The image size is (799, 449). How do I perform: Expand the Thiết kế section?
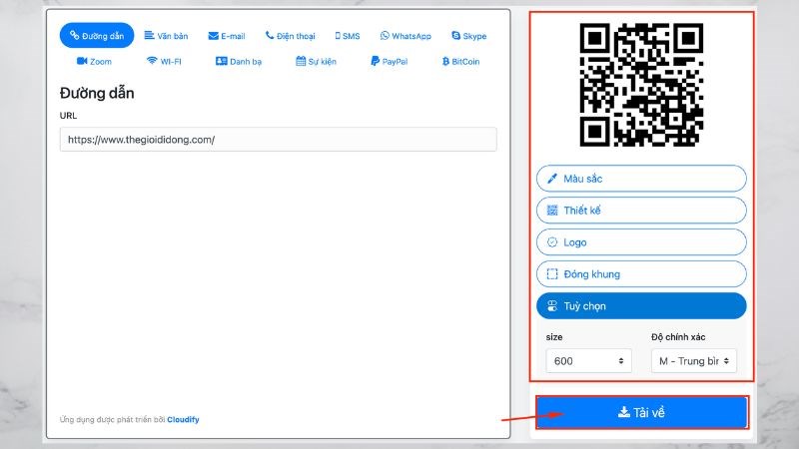(641, 211)
